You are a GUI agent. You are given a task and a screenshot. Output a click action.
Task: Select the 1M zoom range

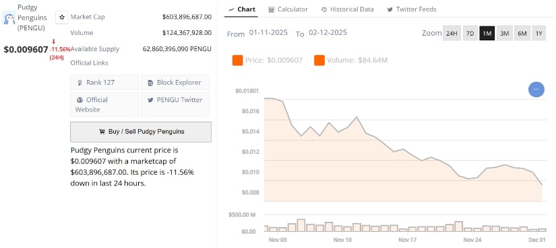click(487, 33)
